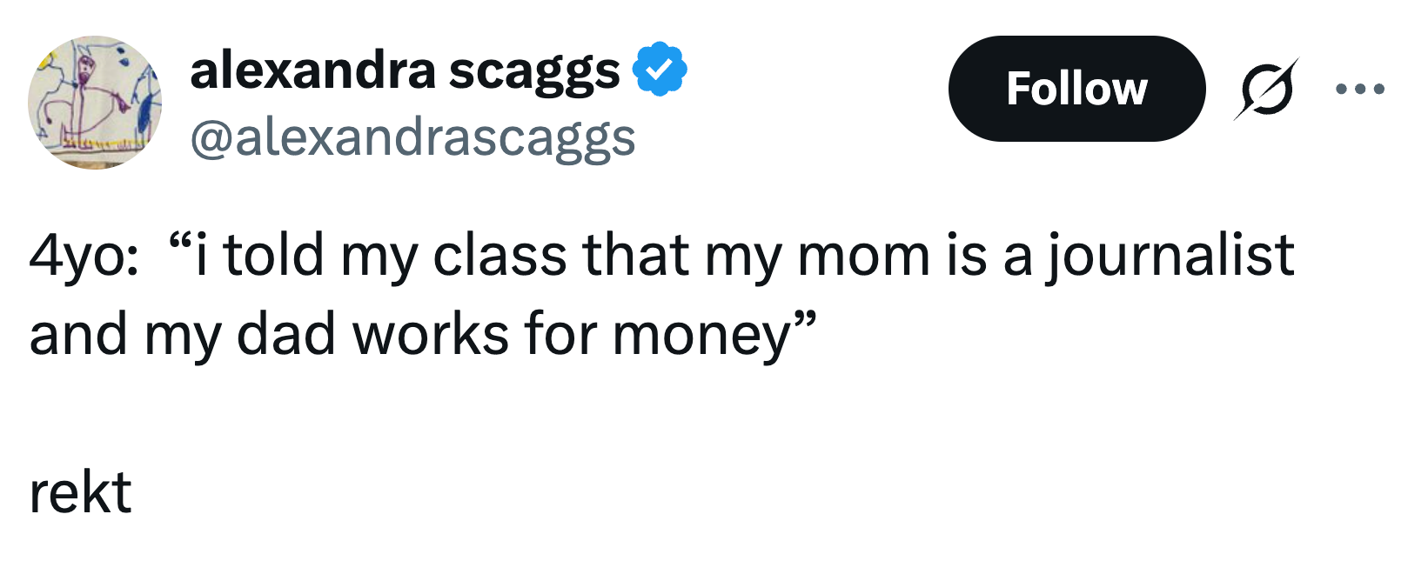Click the word "mom" in the tweet

[863, 257]
